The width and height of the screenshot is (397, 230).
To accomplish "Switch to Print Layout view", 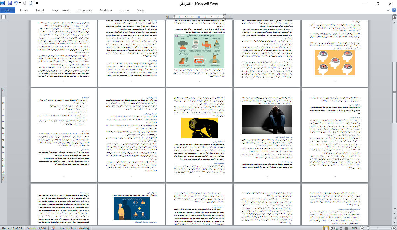I will pos(326,228).
